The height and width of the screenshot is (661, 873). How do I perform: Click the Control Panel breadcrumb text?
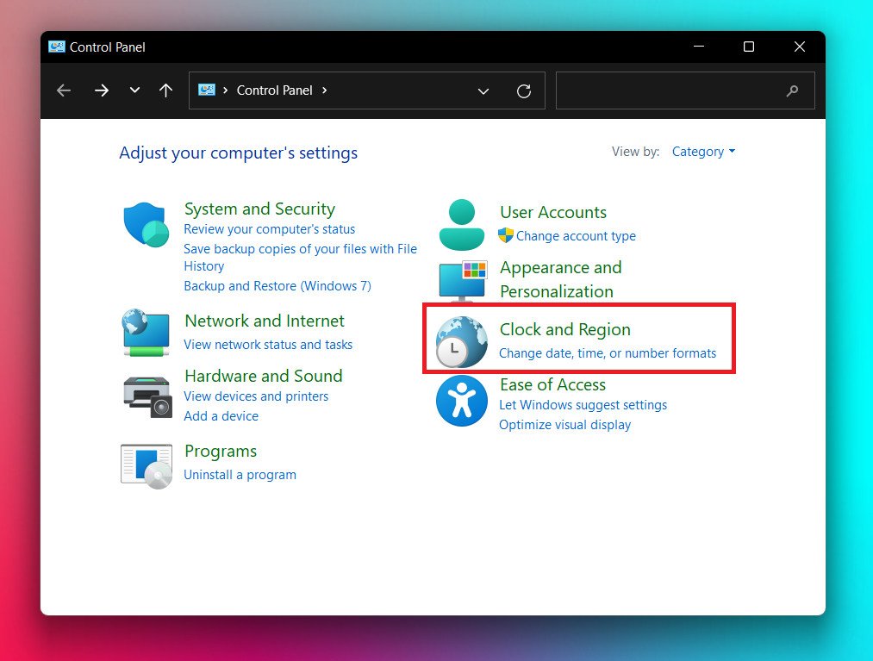click(x=275, y=90)
